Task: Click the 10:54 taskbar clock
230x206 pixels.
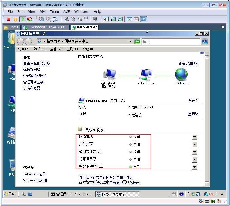Action: 219,194
